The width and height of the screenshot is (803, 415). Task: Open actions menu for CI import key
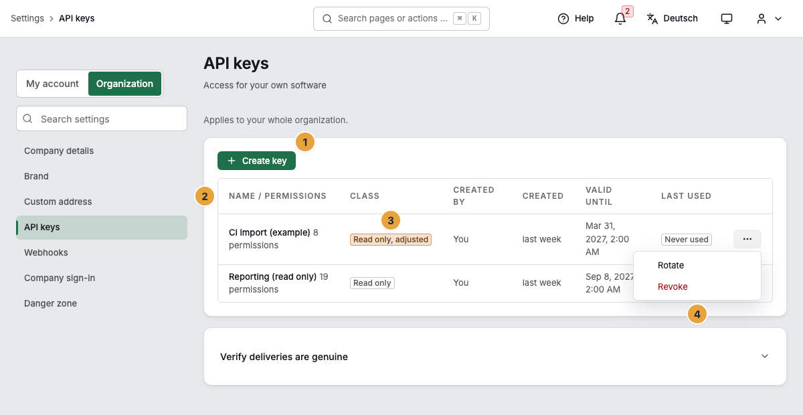click(747, 239)
